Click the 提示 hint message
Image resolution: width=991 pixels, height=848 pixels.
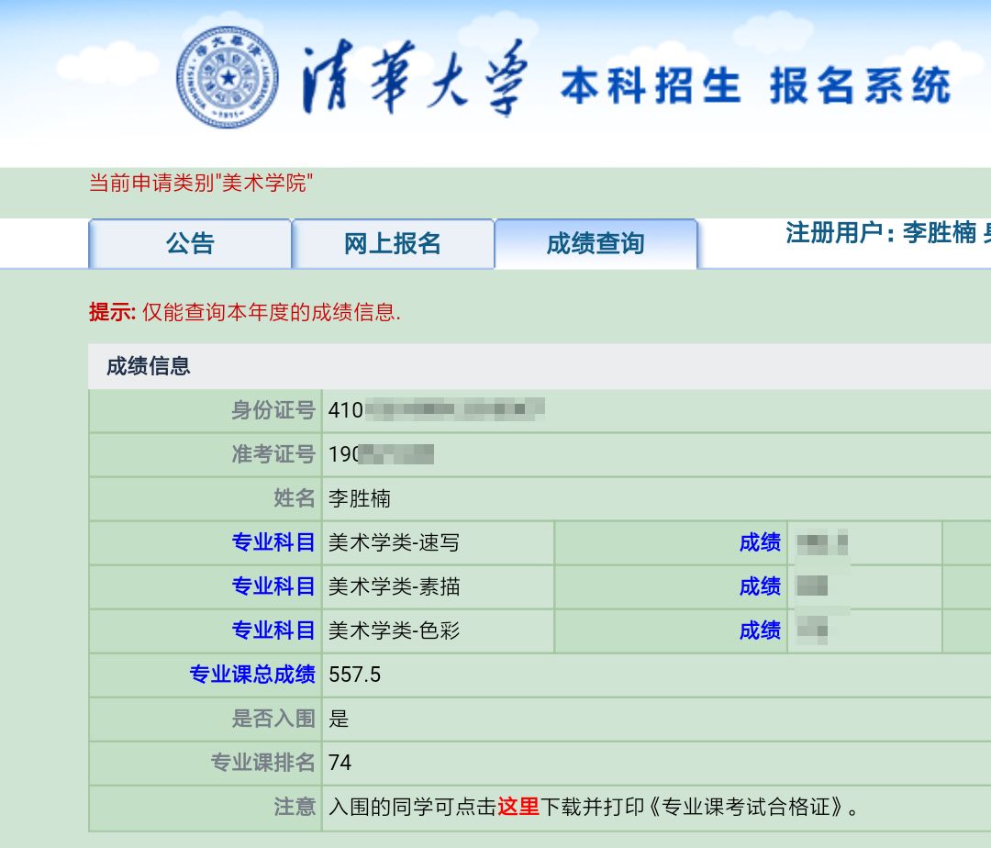coord(245,311)
